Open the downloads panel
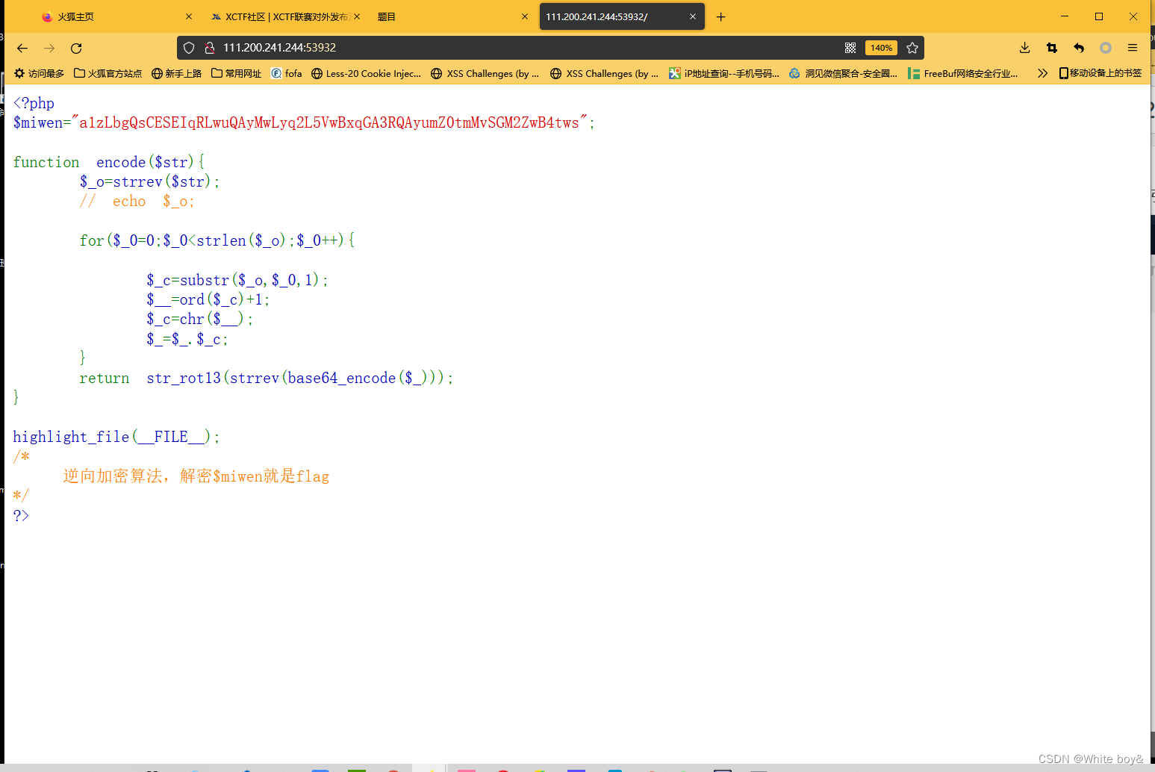The image size is (1155, 772). 1025,48
